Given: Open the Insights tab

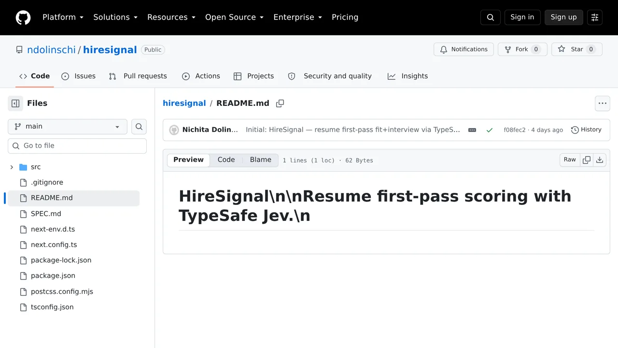Looking at the screenshot, I should [408, 76].
